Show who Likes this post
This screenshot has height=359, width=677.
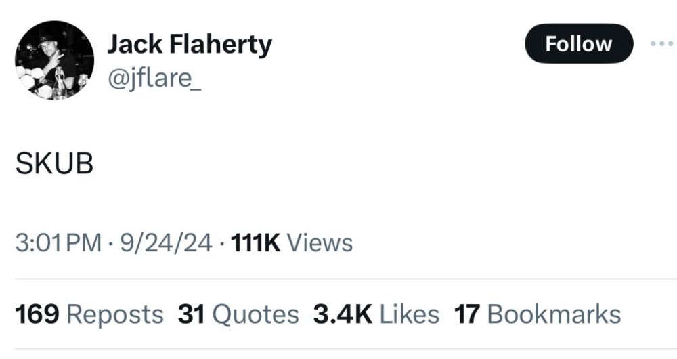point(409,314)
